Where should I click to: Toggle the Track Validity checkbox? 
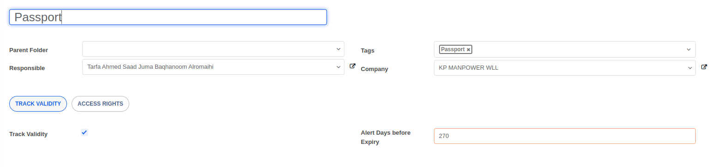[x=84, y=132]
